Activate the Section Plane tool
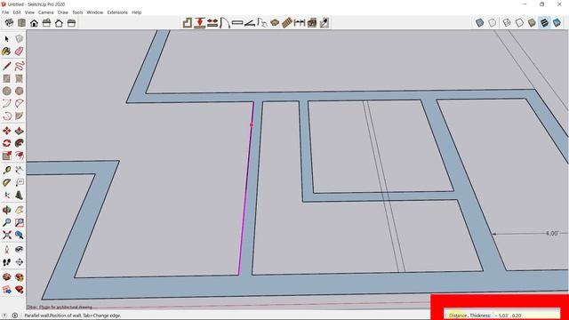This screenshot has width=569, height=320. coord(20,262)
